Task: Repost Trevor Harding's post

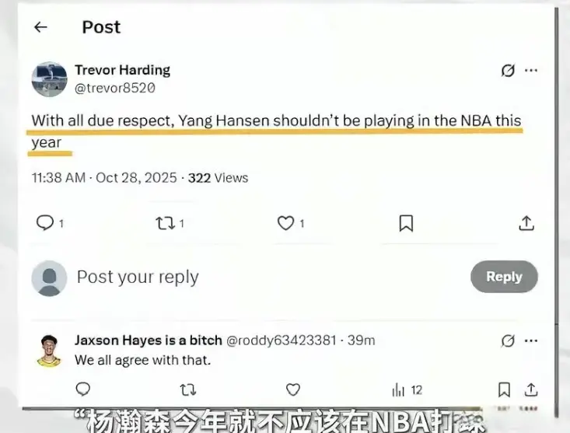Action: 166,223
